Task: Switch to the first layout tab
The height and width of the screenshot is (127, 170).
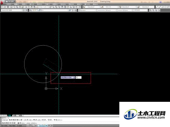Action: [x=15, y=115]
